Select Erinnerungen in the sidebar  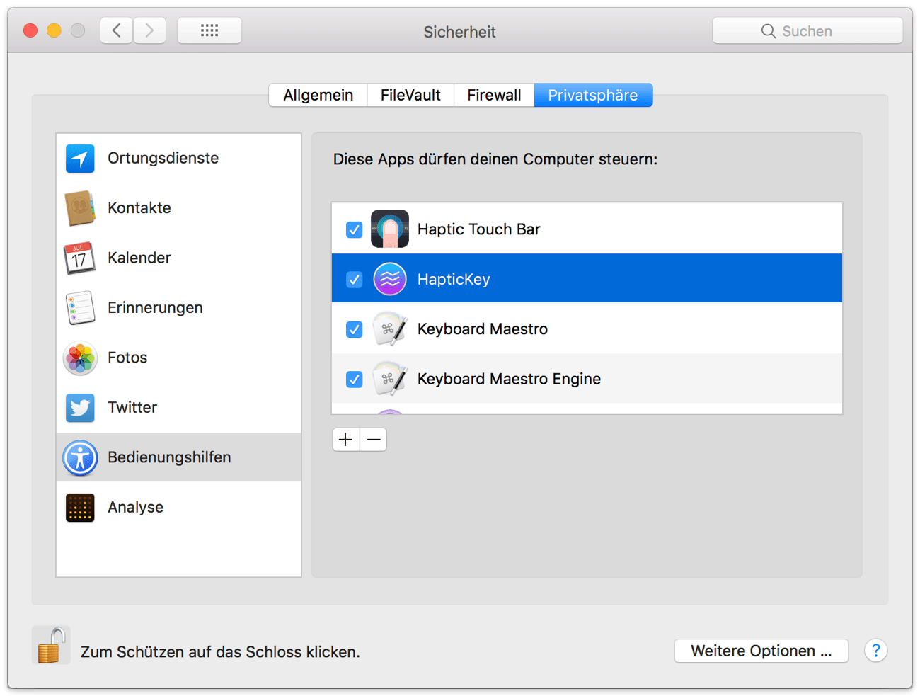(179, 307)
